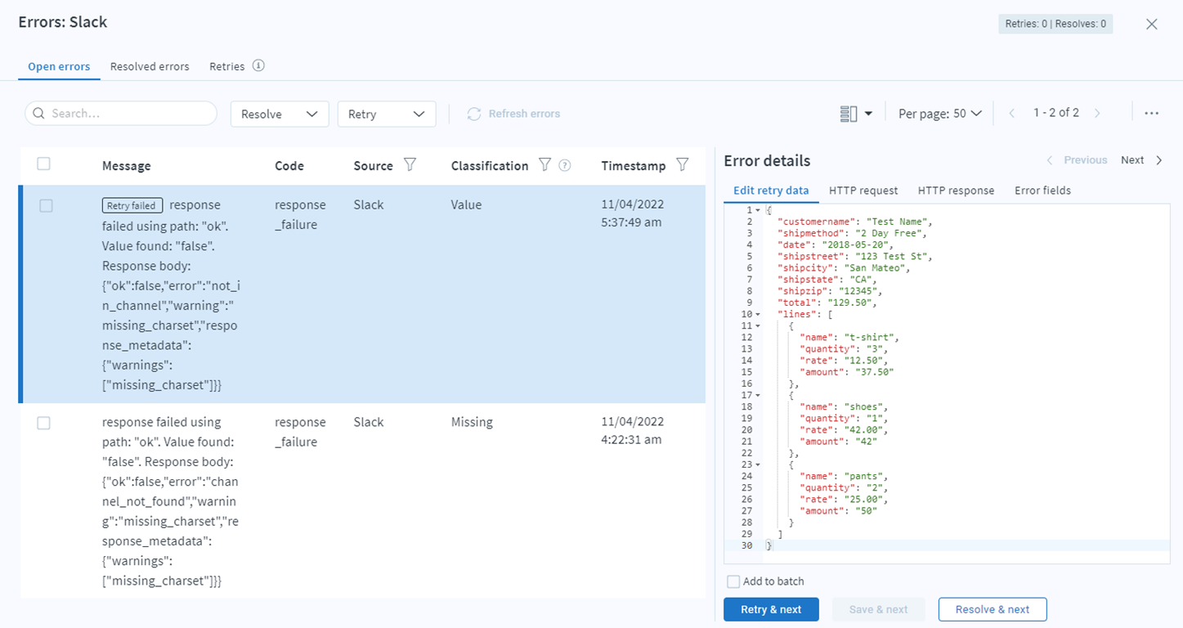Click Code column header
The height and width of the screenshot is (628, 1183).
pos(289,166)
